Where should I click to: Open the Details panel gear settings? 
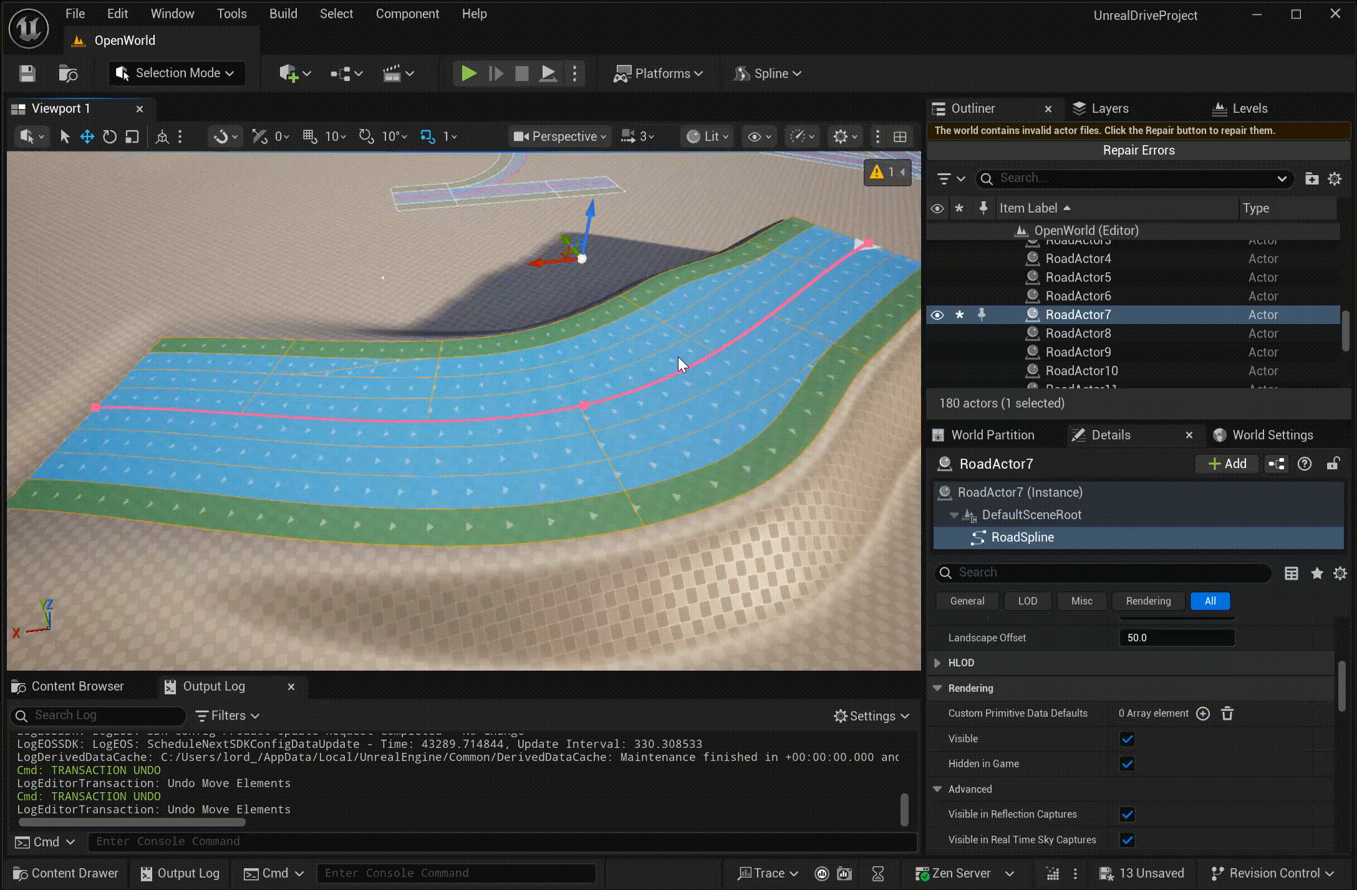coord(1340,573)
